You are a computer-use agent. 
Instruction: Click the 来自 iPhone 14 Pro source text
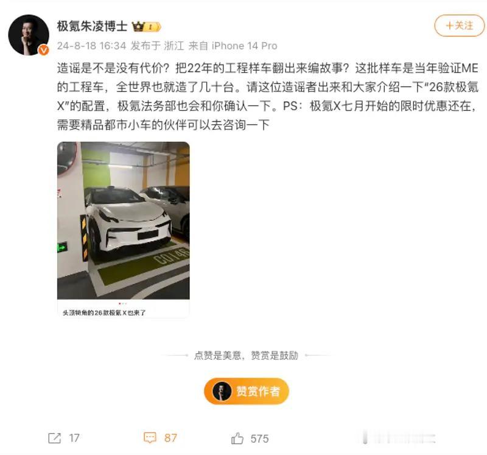pyautogui.click(x=233, y=46)
